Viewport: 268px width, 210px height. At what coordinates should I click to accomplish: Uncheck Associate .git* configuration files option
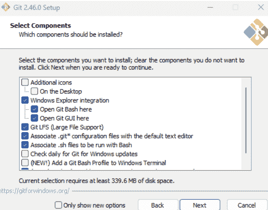click(x=25, y=136)
